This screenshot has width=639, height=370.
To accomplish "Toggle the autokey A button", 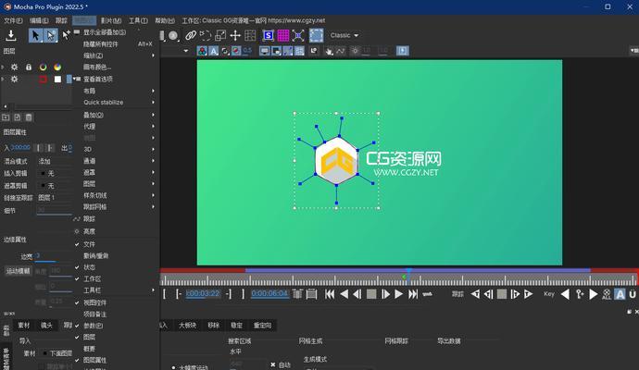I will click(x=620, y=294).
